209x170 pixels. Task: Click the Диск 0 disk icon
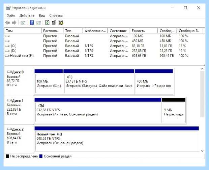click(9, 72)
